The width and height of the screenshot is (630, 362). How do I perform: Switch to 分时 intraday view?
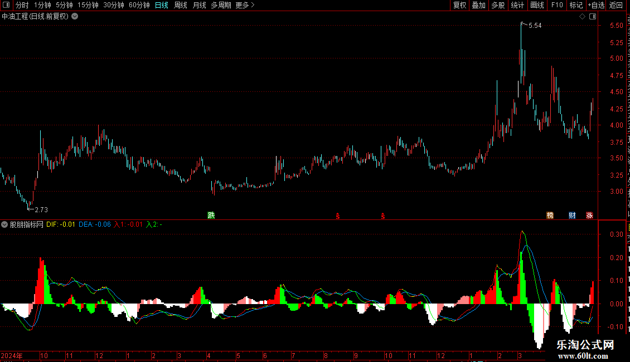[22, 5]
